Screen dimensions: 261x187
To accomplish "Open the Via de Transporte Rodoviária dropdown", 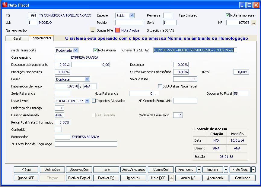I will (x=67, y=50).
